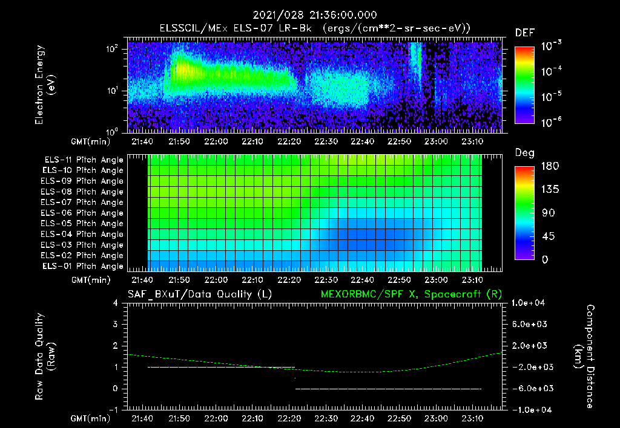The height and width of the screenshot is (428, 620).
Task: Select the ELS-02 Pitch Angle row label
Action: (x=82, y=256)
